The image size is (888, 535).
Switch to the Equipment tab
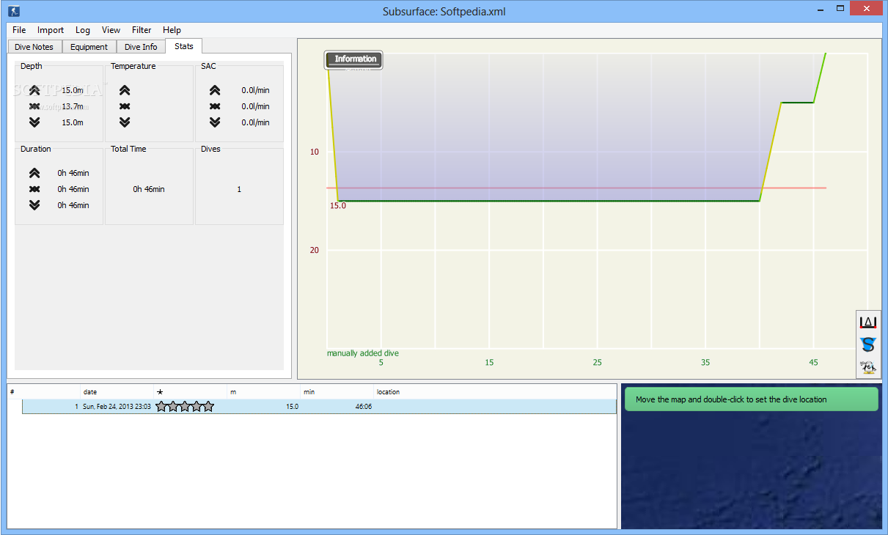(x=89, y=47)
